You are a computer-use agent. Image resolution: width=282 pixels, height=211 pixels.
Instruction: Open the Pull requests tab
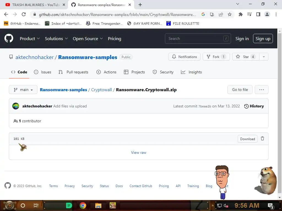click(73, 72)
